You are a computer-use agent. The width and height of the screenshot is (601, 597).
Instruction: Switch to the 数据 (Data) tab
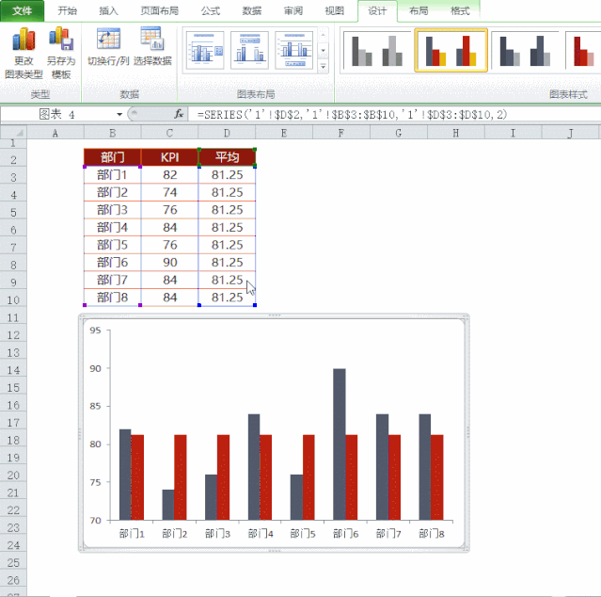click(x=252, y=10)
